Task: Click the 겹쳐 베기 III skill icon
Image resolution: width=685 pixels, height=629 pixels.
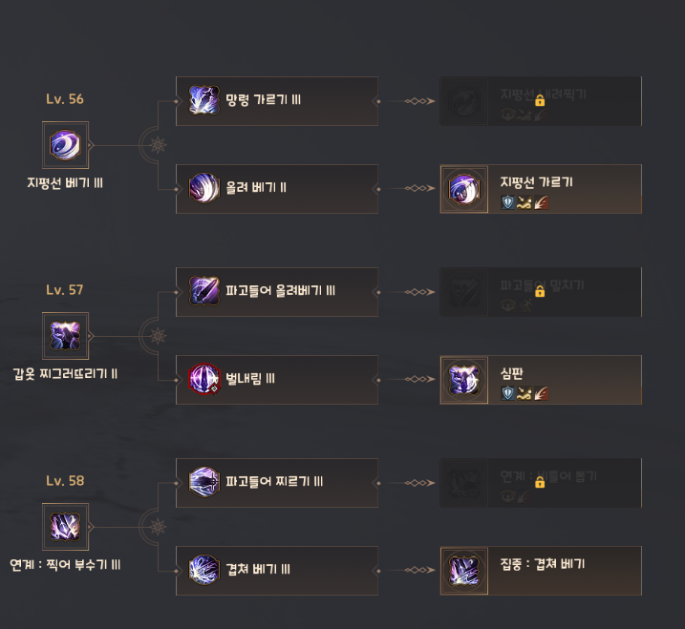Action: 204,570
